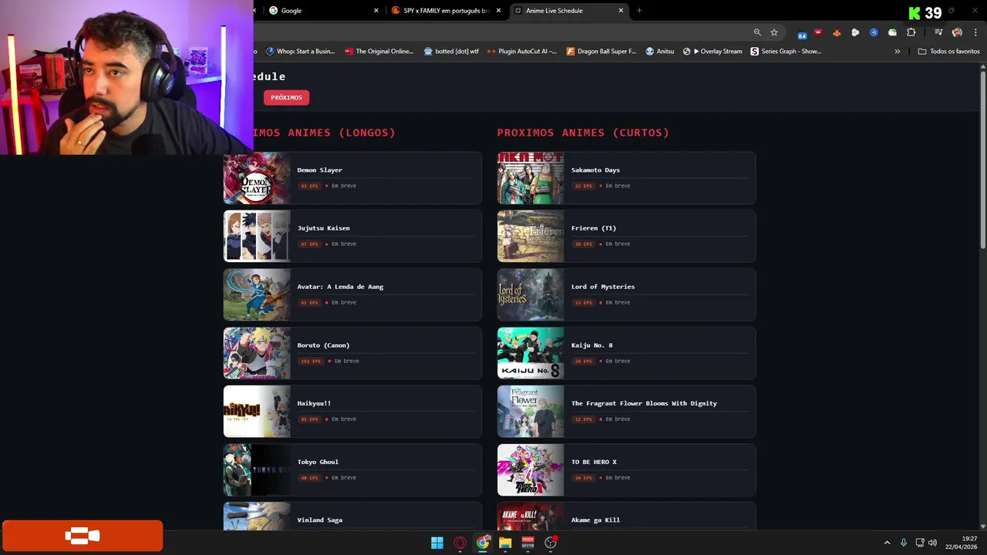Click the TO BE HERO X thumbnail
This screenshot has width=987, height=555.
coord(531,469)
